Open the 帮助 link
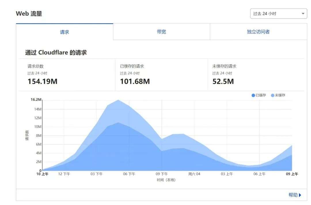Screen dimensions: 311x205 point(293,195)
